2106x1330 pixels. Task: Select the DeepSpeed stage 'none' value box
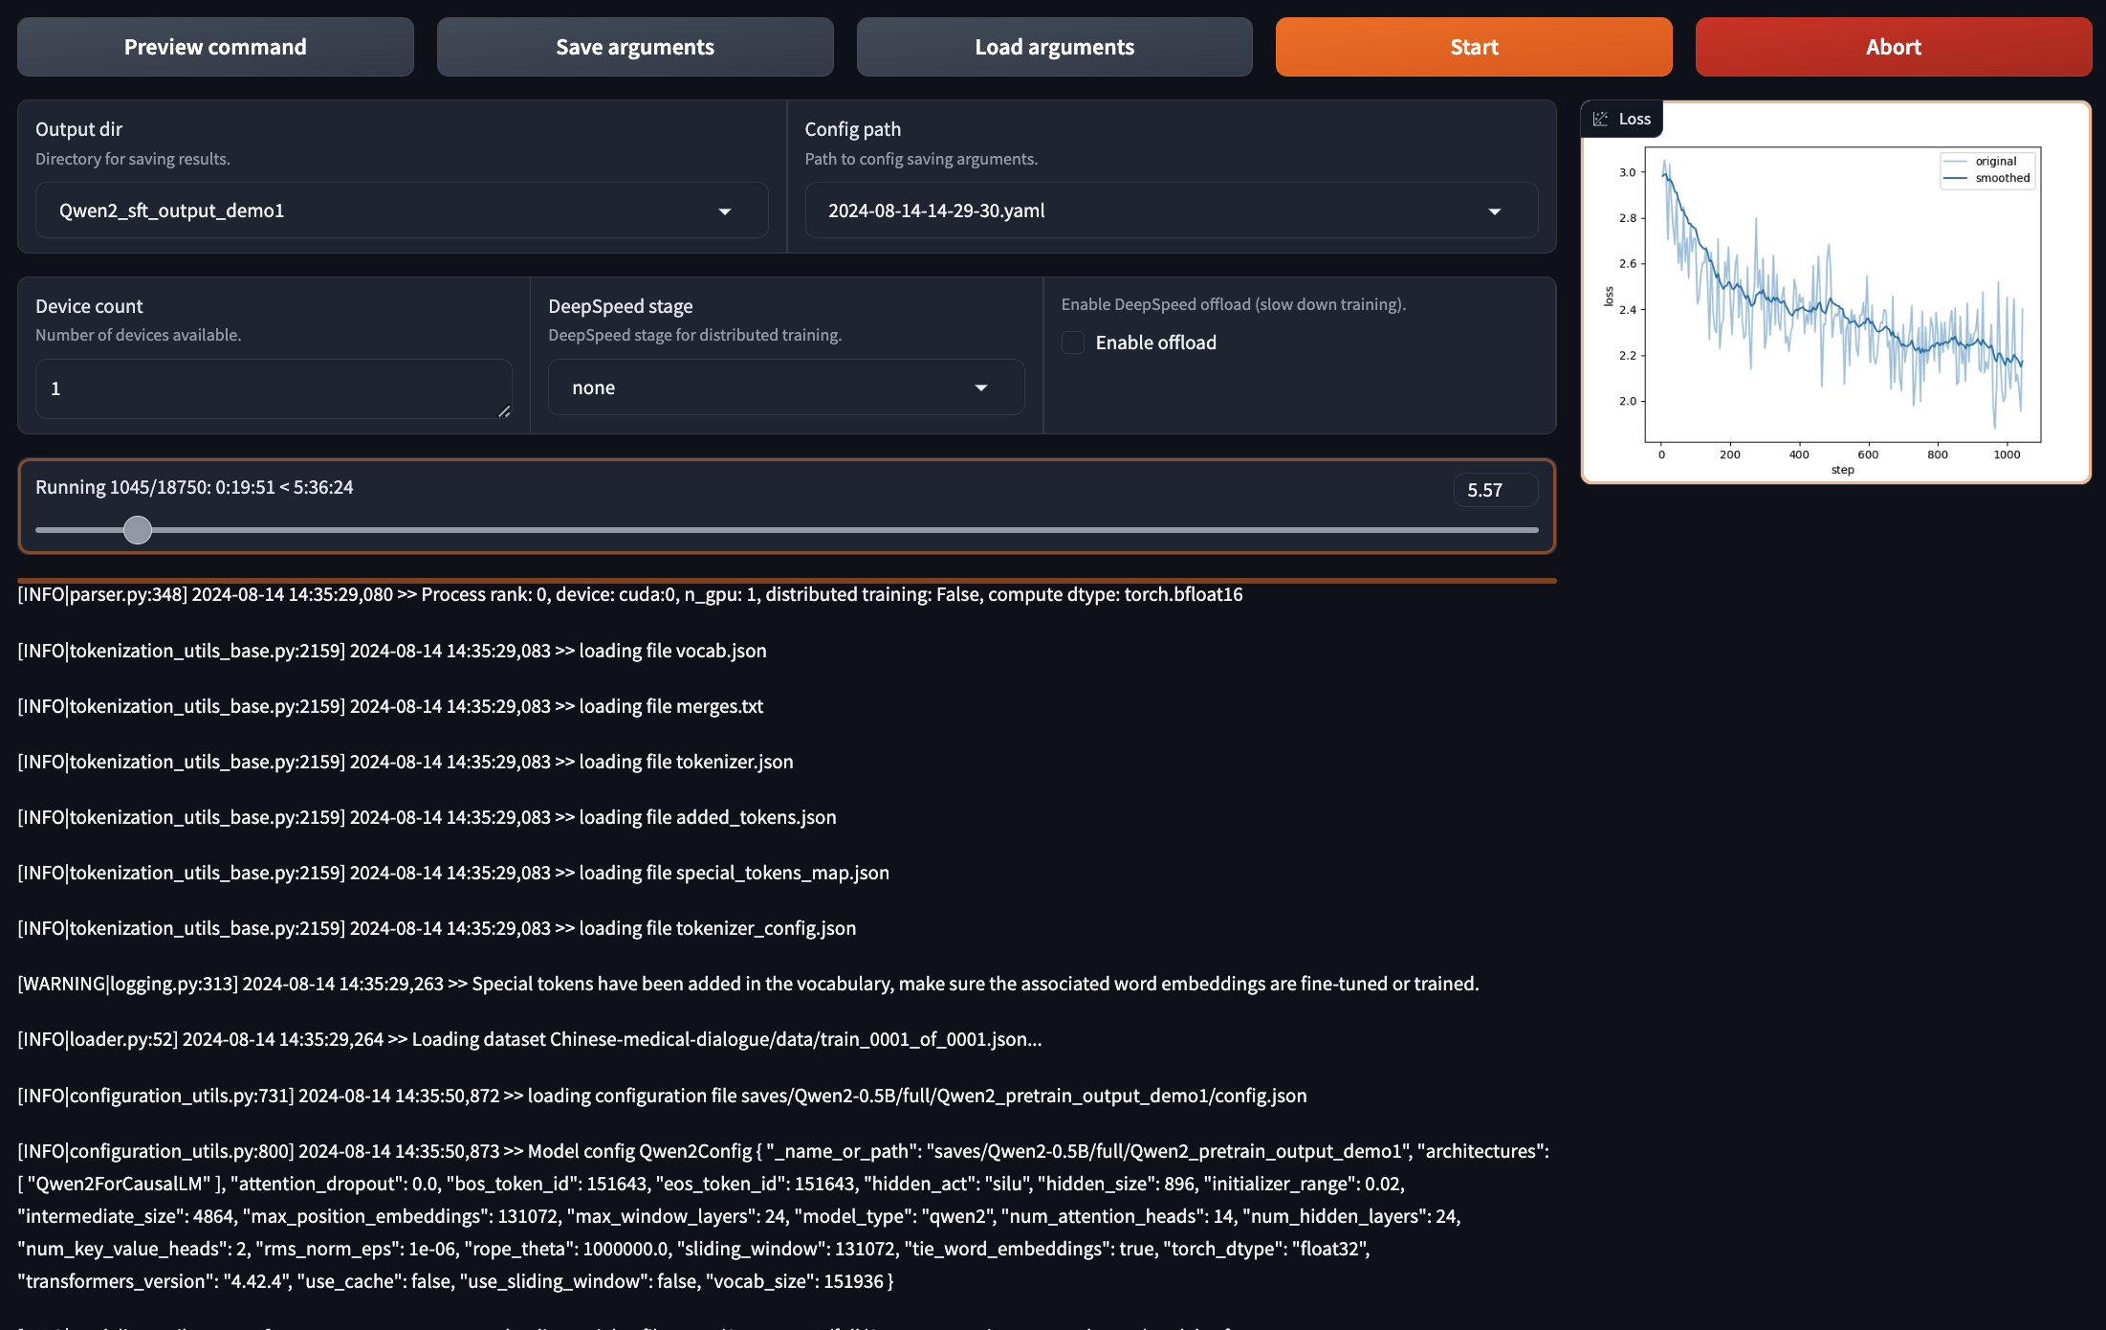[x=756, y=388]
